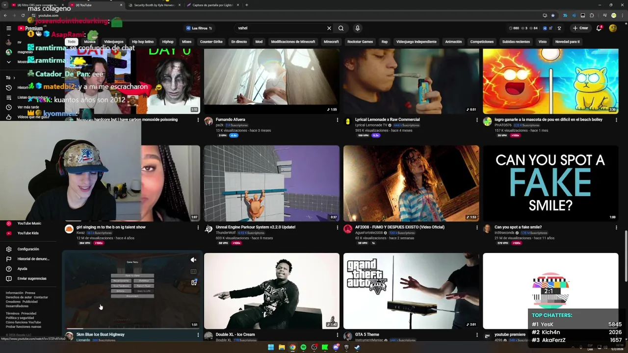The width and height of the screenshot is (628, 353).
Task: Open the Chrome three-dot menu
Action: tap(622, 15)
